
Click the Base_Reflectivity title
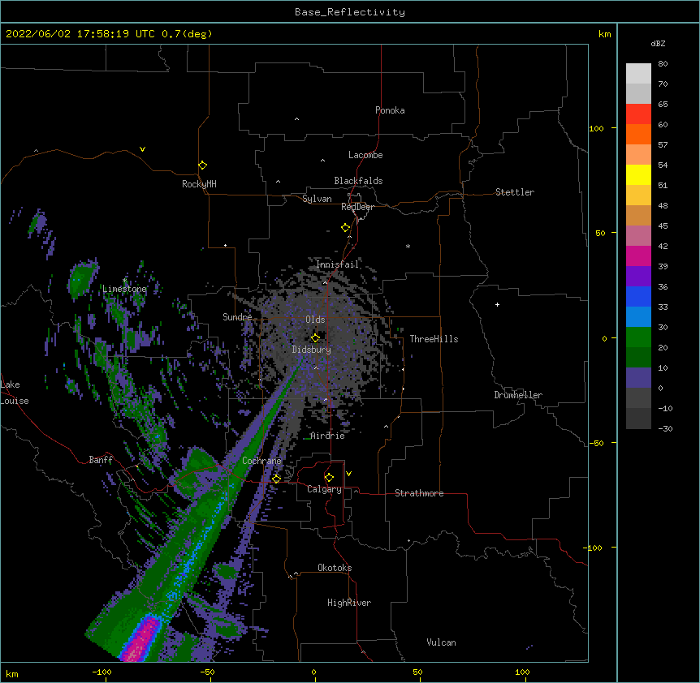point(350,12)
